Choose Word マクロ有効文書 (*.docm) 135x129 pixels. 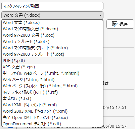tap(52, 29)
